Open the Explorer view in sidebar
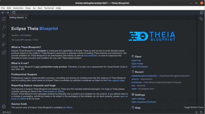 [4, 19]
